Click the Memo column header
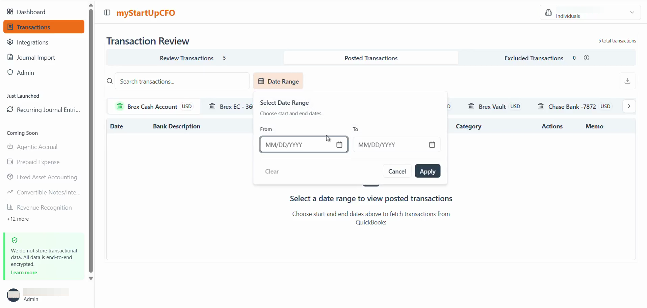Viewport: 647px width, 308px height. [x=594, y=126]
